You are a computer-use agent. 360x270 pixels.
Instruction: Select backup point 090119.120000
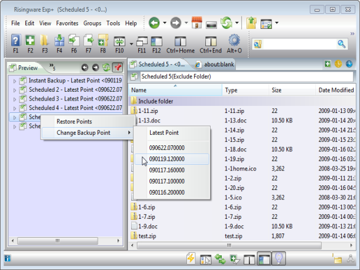(166, 159)
